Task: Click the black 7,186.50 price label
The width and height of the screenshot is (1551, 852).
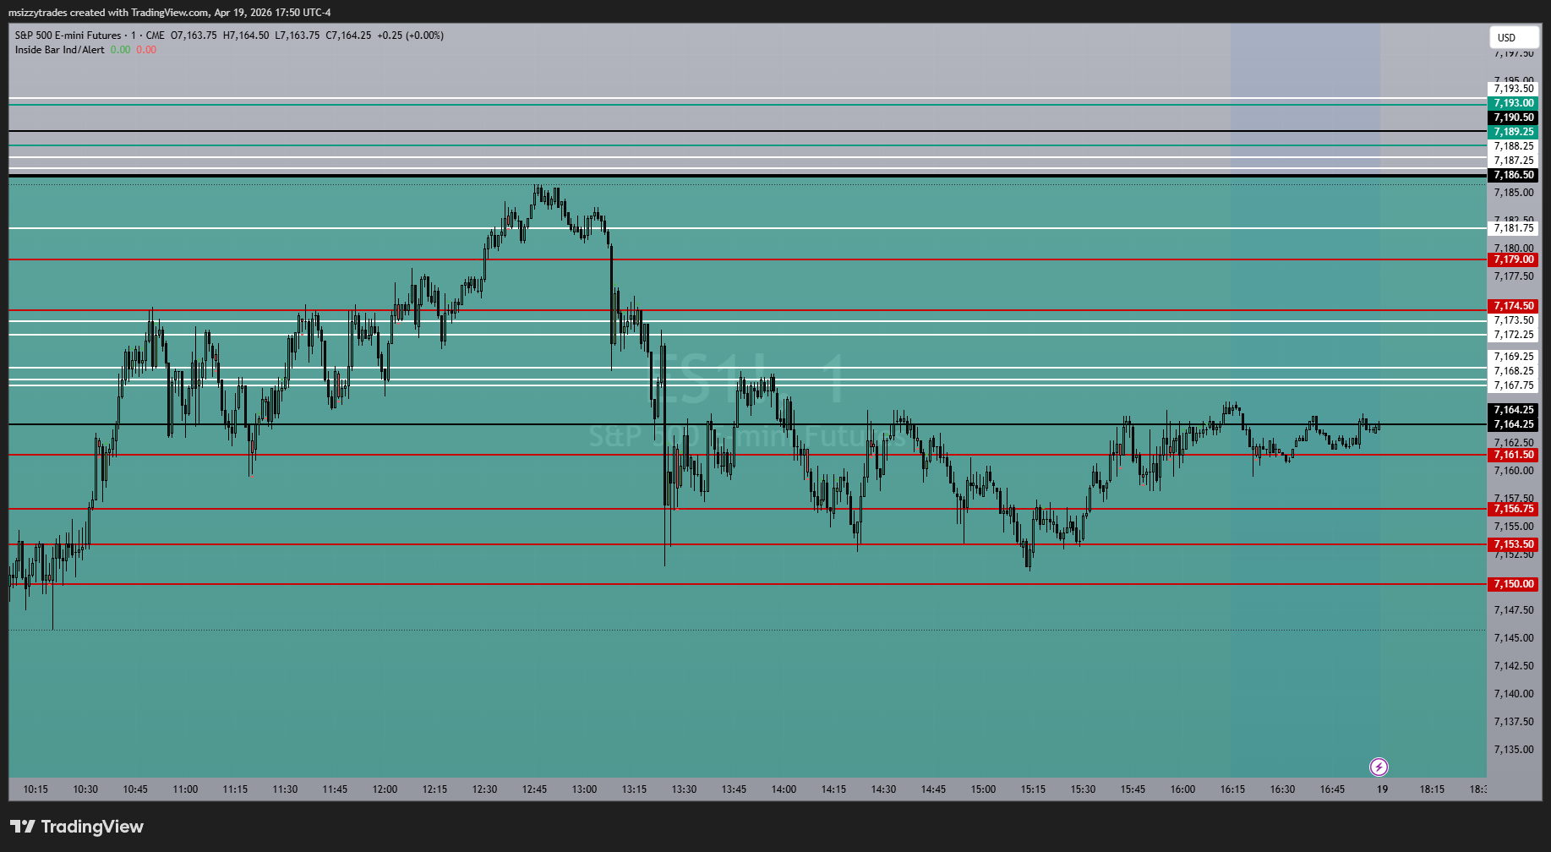Action: [1513, 175]
